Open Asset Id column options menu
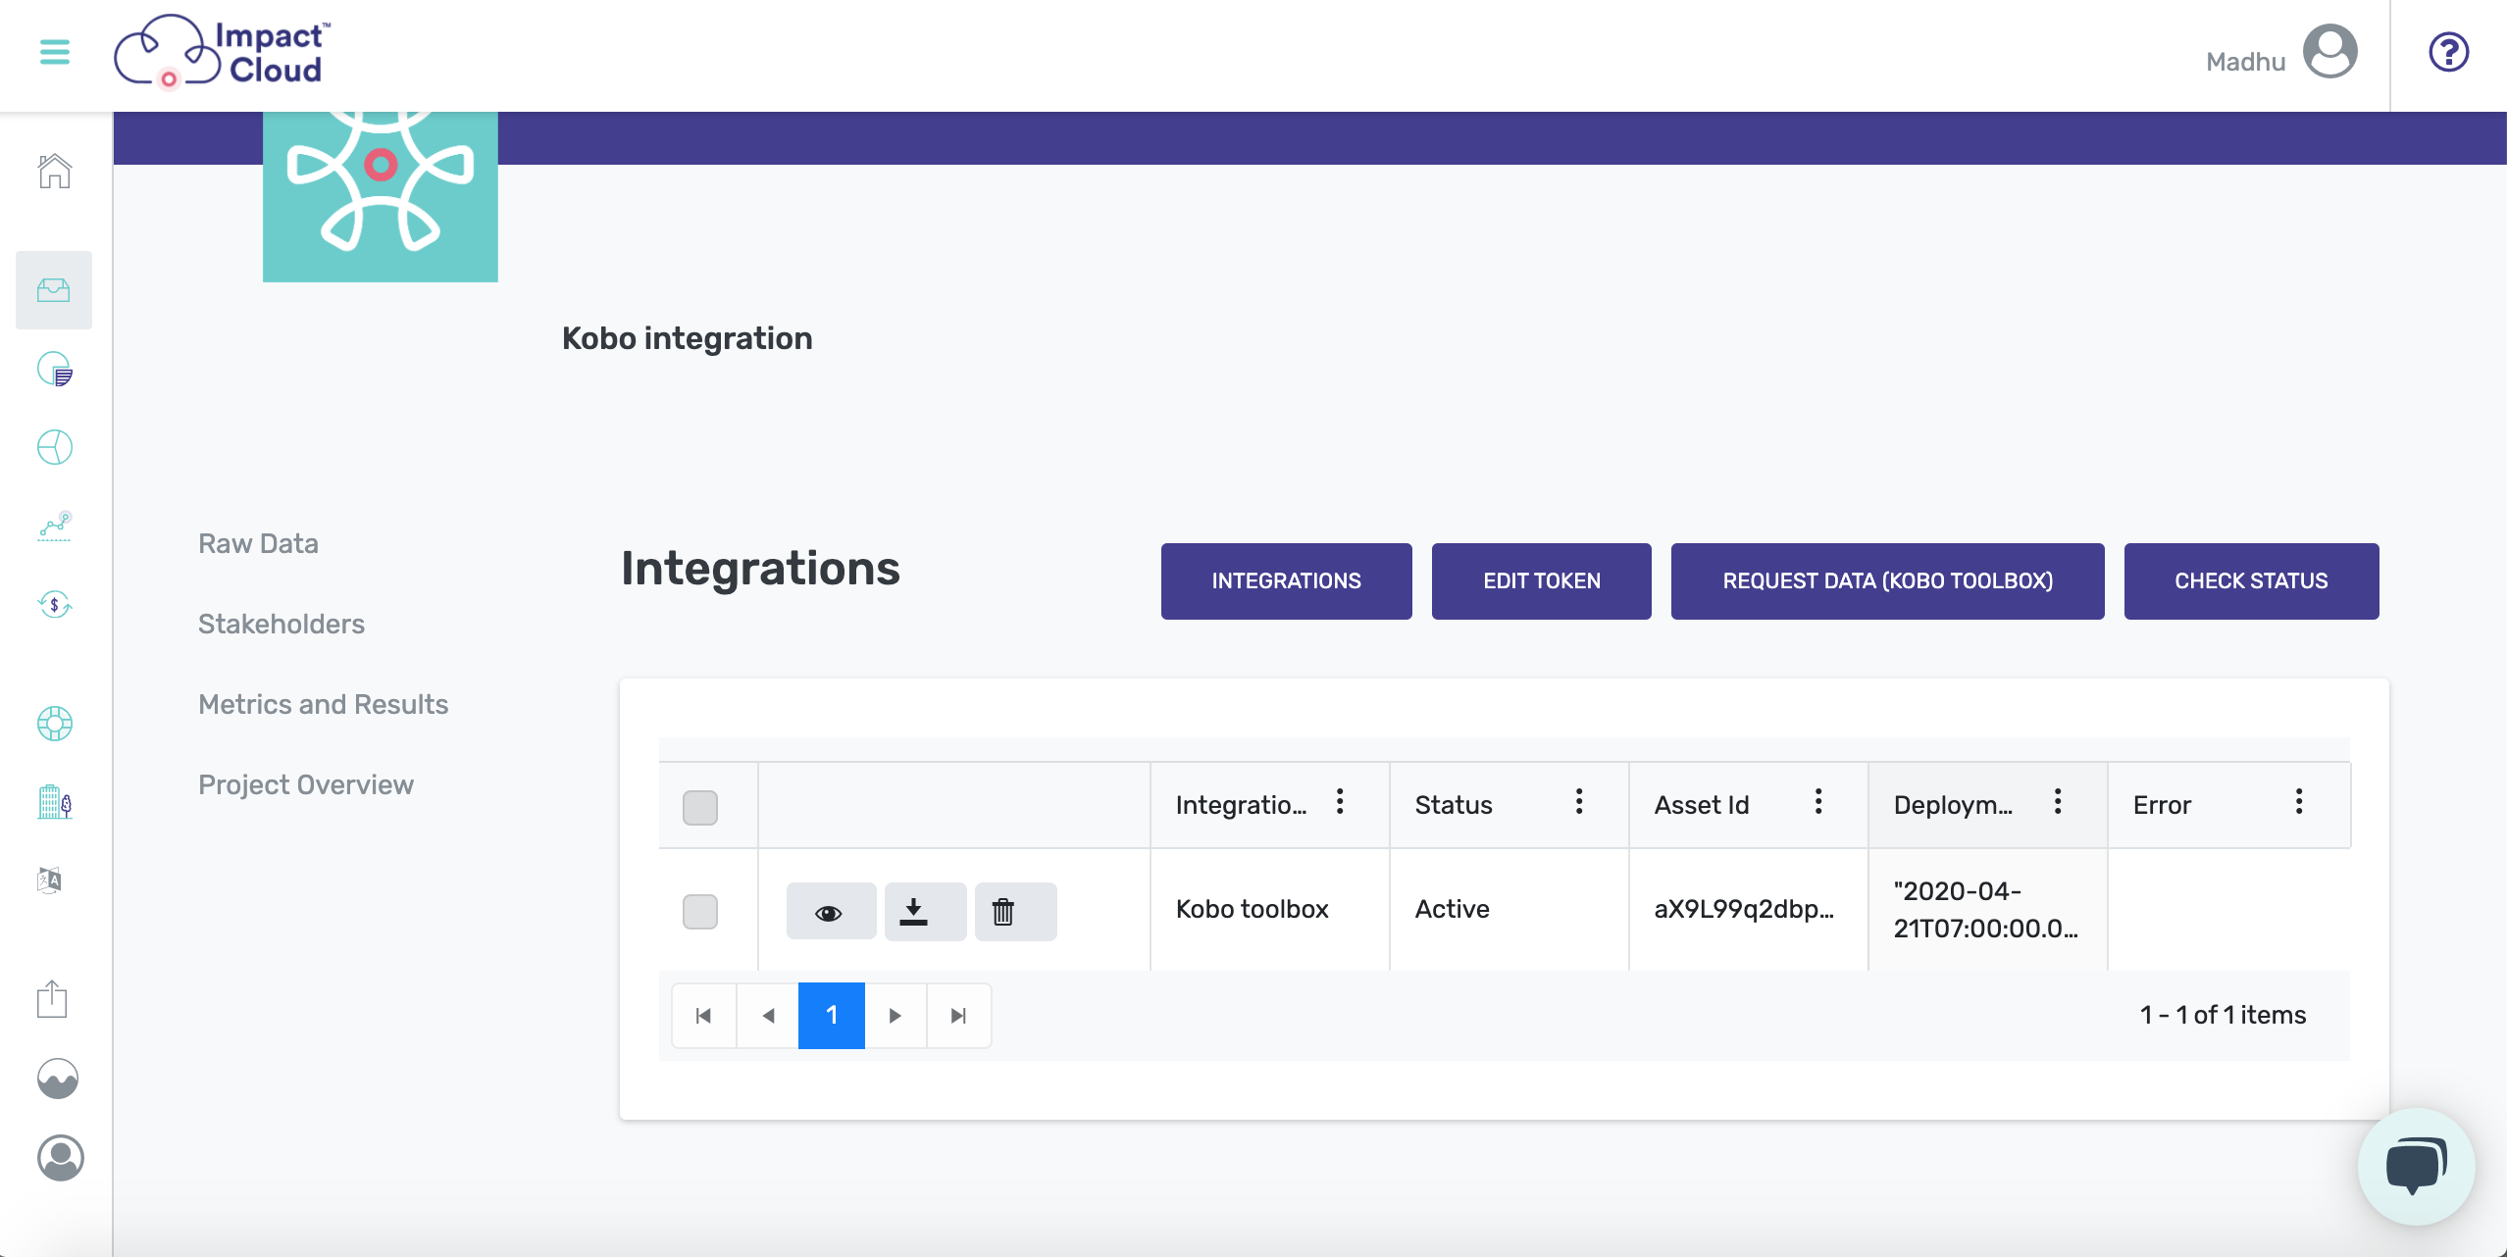Image resolution: width=2507 pixels, height=1257 pixels. point(1818,802)
